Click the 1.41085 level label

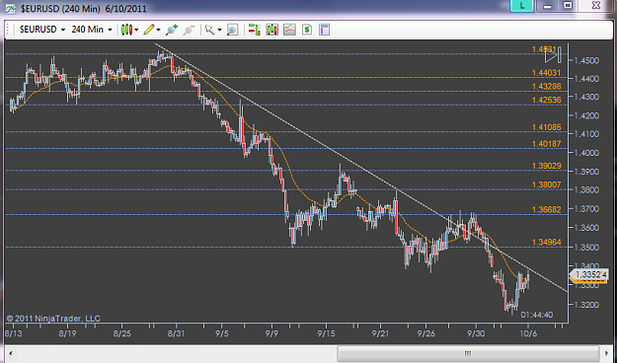click(x=546, y=127)
